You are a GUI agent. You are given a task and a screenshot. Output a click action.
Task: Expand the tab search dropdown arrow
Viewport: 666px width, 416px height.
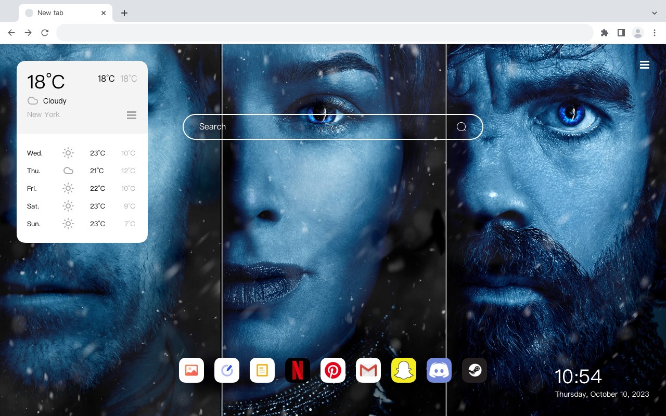[655, 13]
